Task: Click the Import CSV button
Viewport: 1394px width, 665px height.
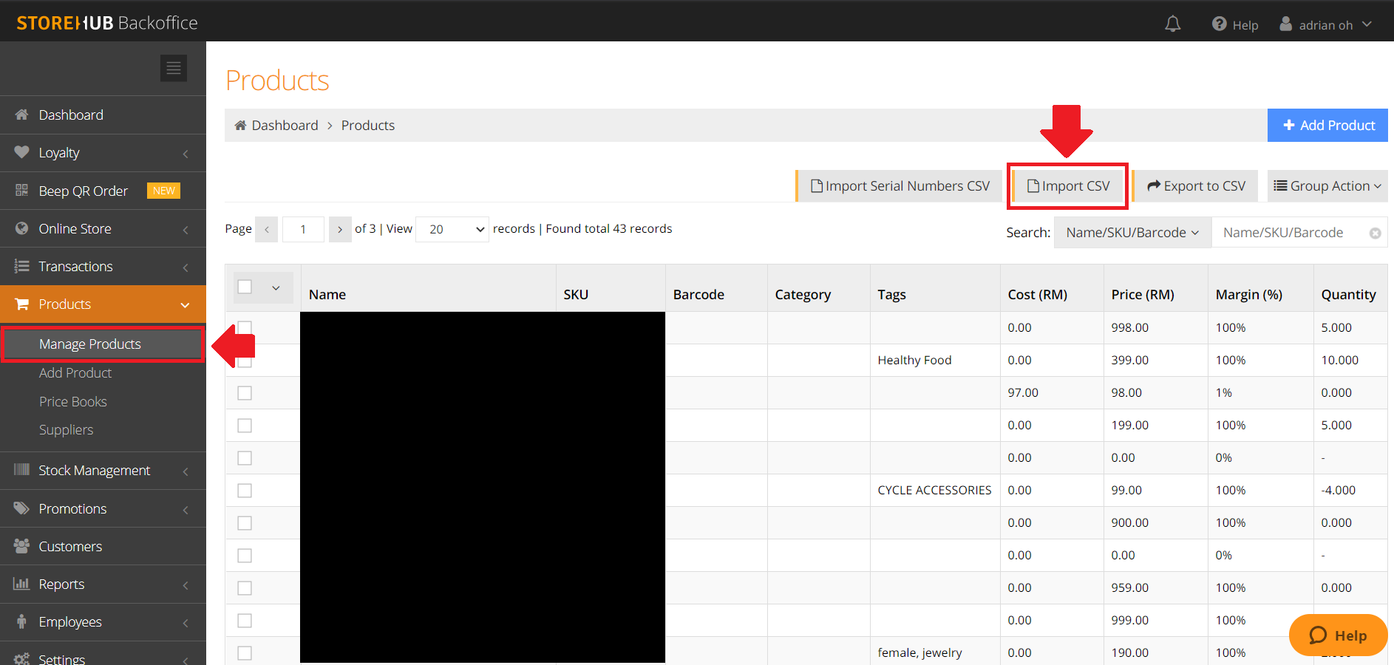Action: coord(1068,186)
